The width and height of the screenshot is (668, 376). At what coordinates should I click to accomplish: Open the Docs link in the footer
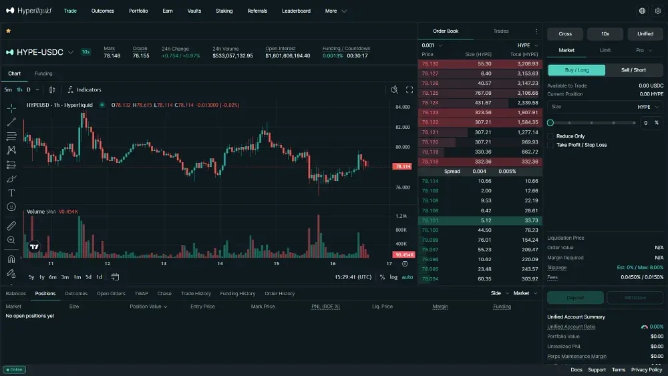576,370
